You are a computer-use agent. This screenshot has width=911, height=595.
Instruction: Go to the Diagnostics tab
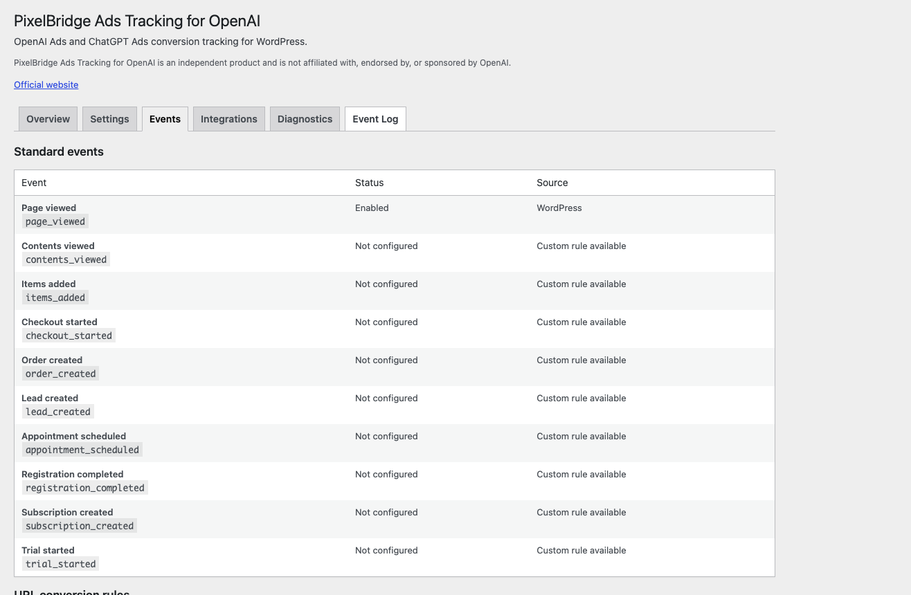[x=305, y=119]
